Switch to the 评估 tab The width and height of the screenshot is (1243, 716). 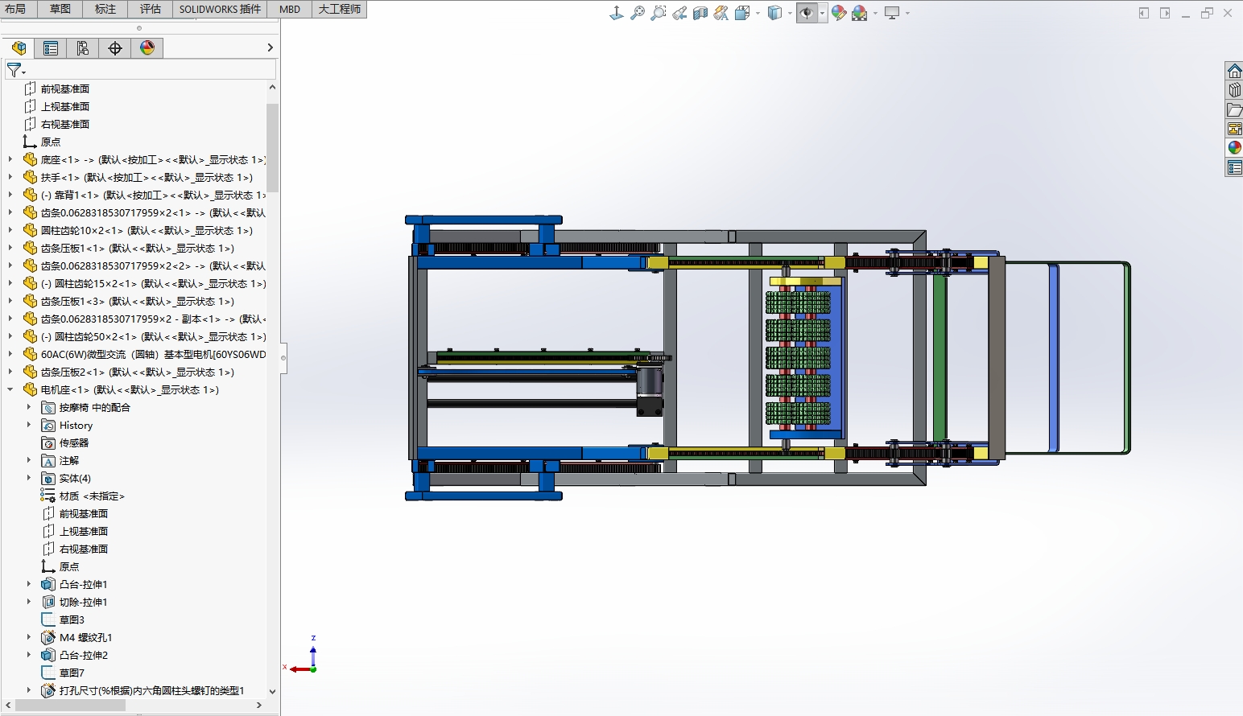[151, 9]
